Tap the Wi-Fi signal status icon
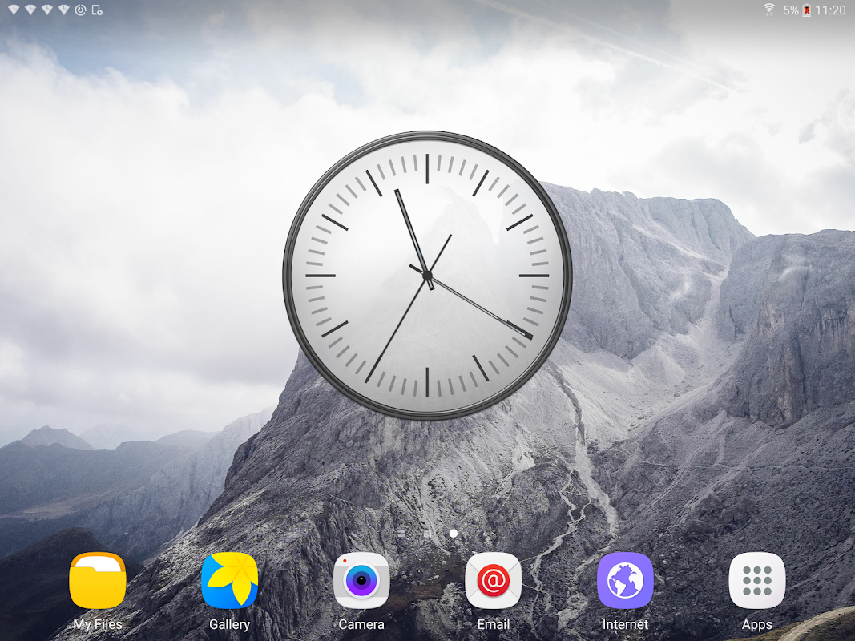The width and height of the screenshot is (855, 641). pyautogui.click(x=769, y=10)
